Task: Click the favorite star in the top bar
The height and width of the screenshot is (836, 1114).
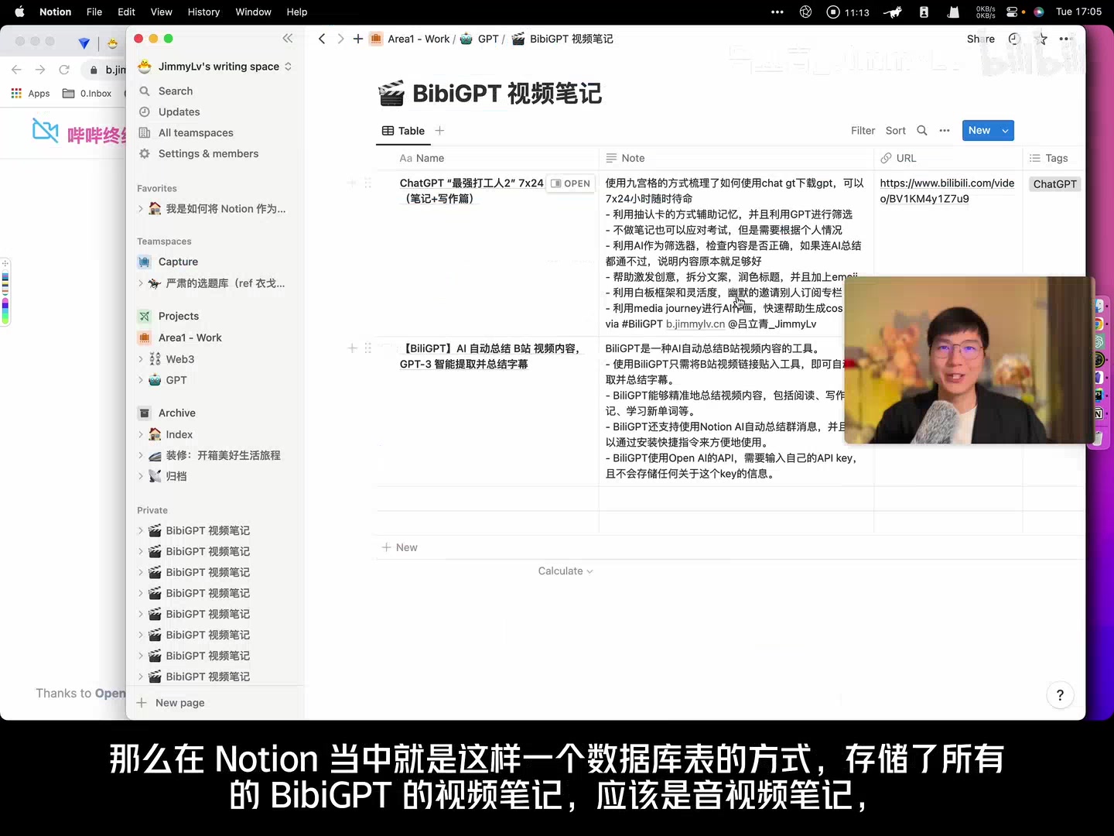Action: [x=1041, y=39]
